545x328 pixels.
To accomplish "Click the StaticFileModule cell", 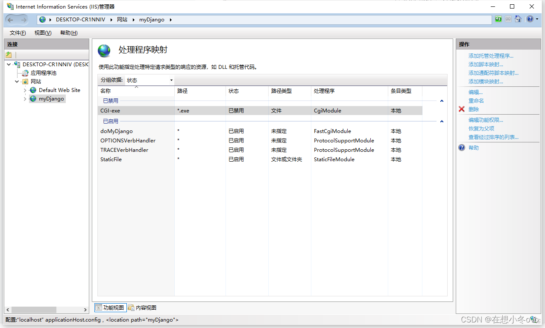I will [334, 160].
